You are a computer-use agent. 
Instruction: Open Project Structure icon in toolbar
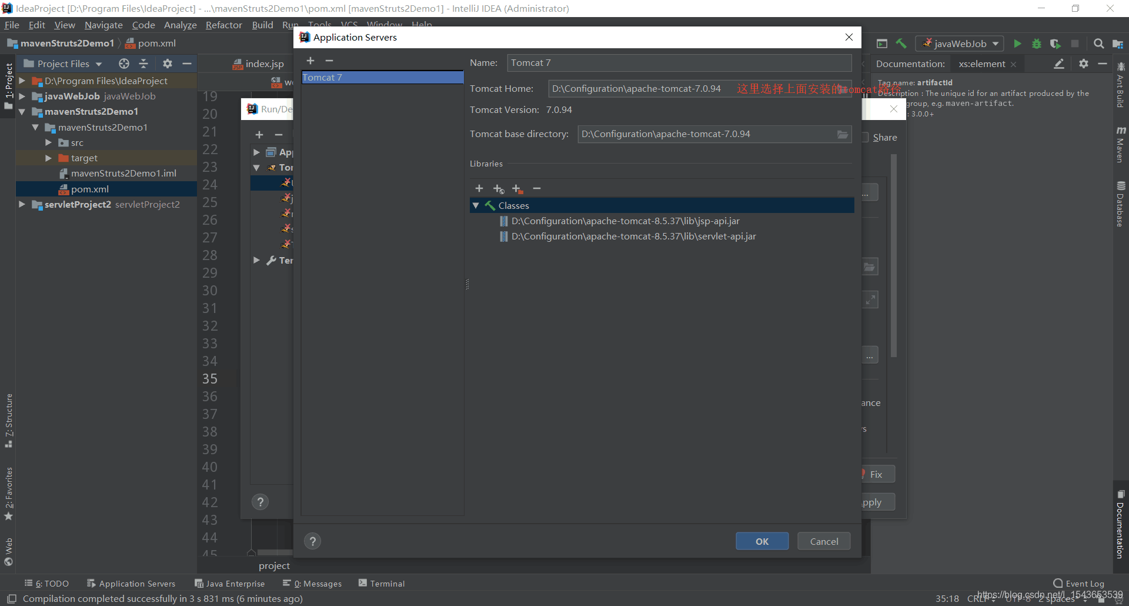click(1118, 44)
